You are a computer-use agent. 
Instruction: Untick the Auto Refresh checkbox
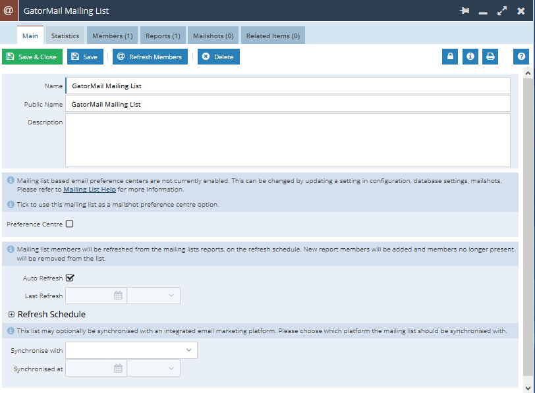70,278
